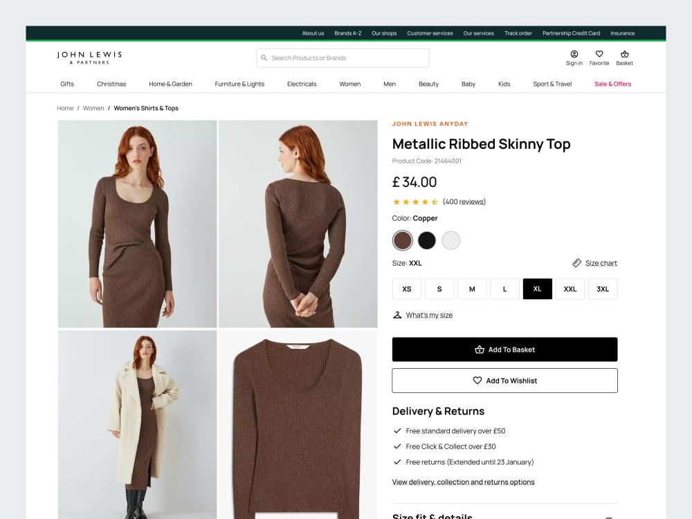Click the star rating icons
This screenshot has height=519, width=692.
(415, 201)
